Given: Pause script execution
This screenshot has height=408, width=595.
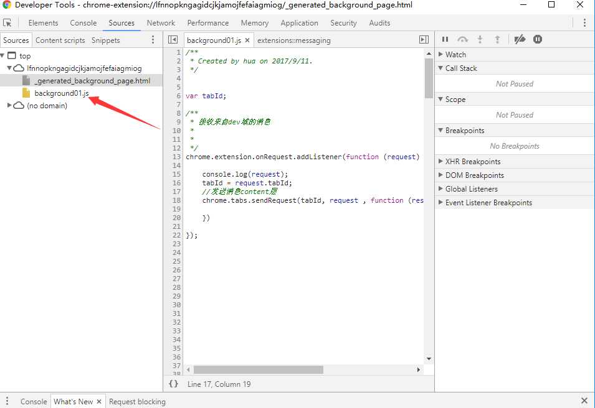Looking at the screenshot, I should 445,39.
